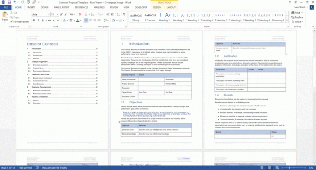This screenshot has height=170, width=316.
Task: Open the Font name dropdown showing Arial
Action: coord(41,14)
